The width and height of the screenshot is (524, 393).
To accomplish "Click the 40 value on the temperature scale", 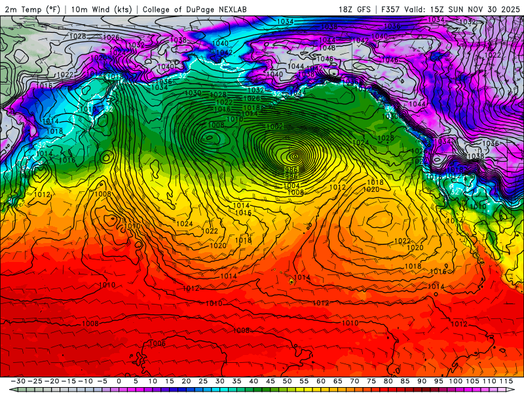I will tap(253, 381).
